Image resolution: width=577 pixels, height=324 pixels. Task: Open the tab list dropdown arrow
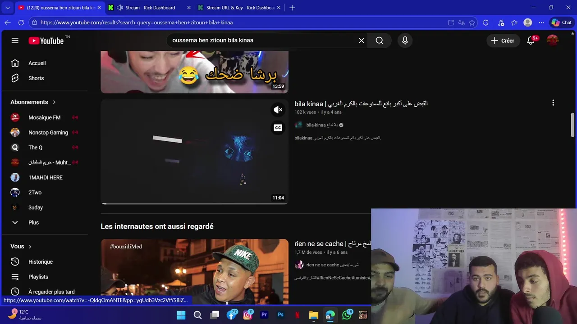tap(7, 8)
